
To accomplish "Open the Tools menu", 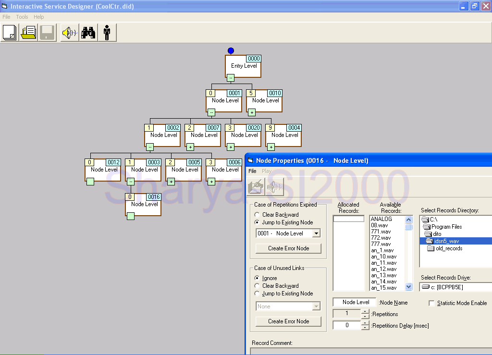I will (22, 17).
